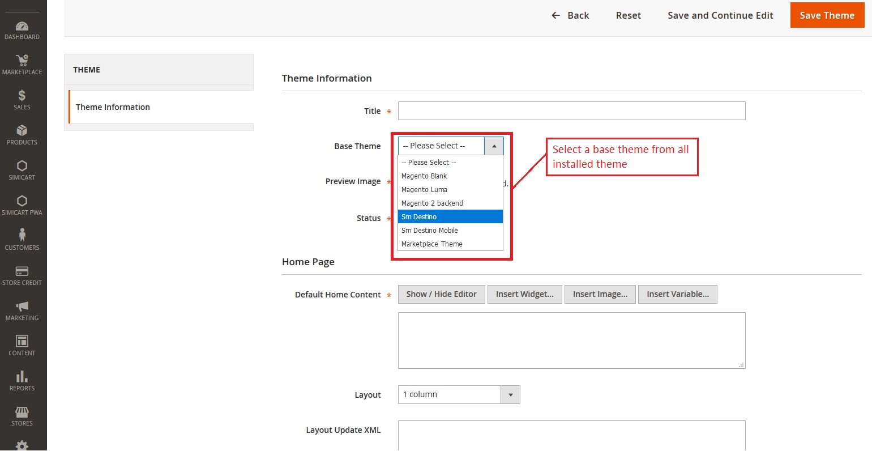Screen dimensions: 872x451
Task: Click the Insert Widget button
Action: tap(524, 294)
